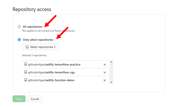Click the repo icon in Select repositories button
This screenshot has width=174, height=107.
27,47
